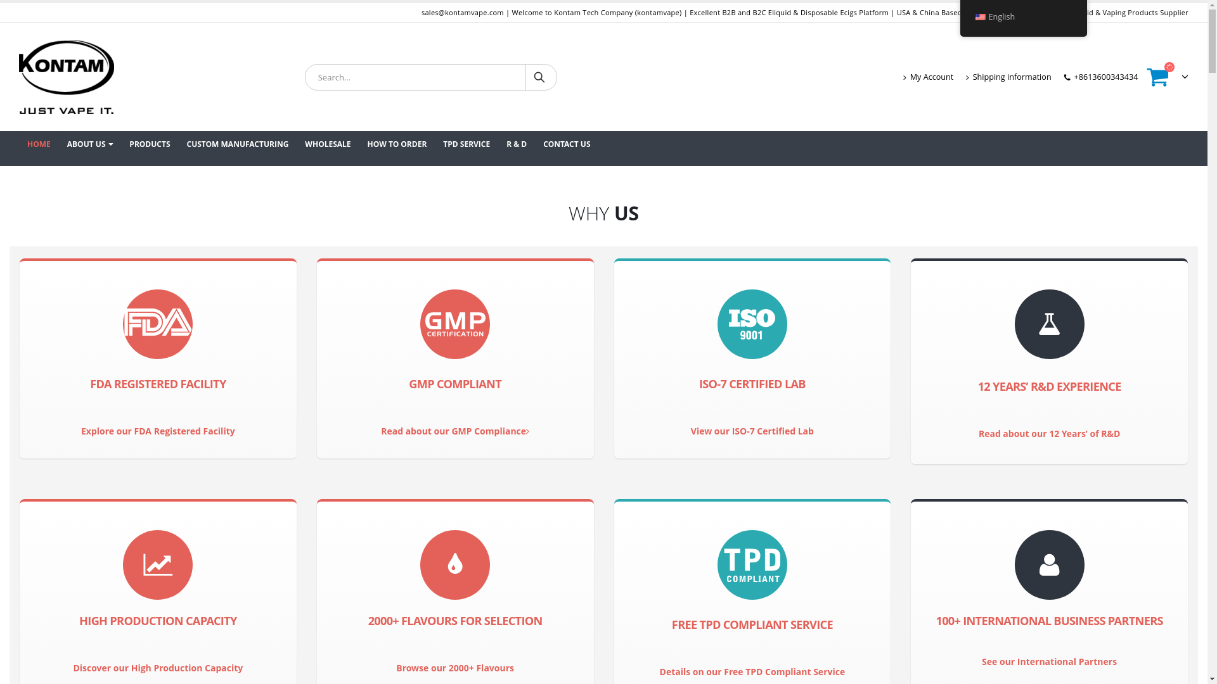Screen dimensions: 1217x684
Task: Click See our International Partners
Action: point(1049,662)
